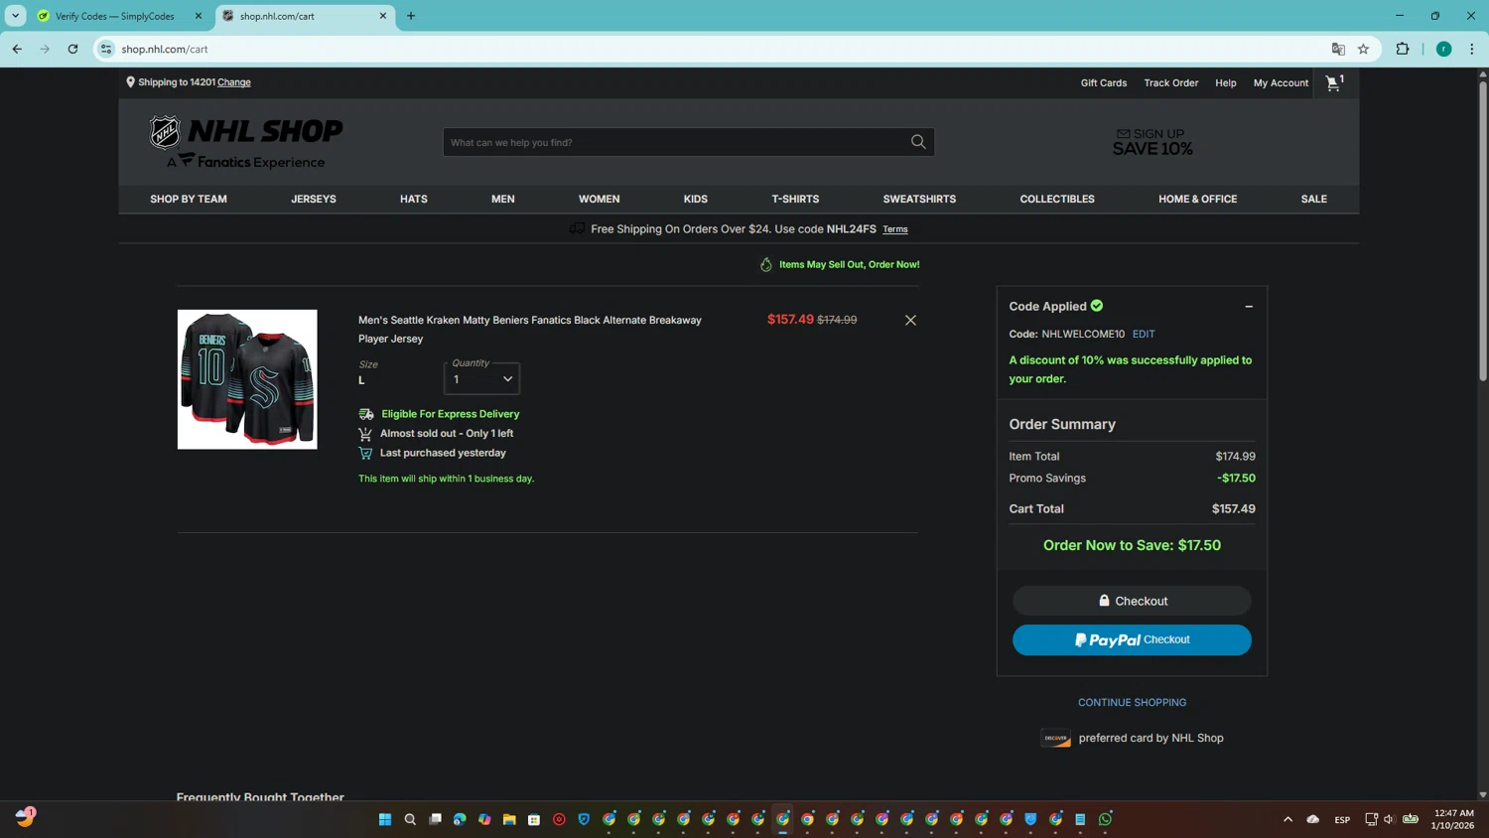Show hidden system tray icons
Viewport: 1489px width, 838px height.
coord(1287,819)
